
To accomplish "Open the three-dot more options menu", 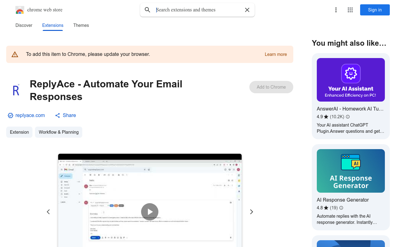I will 336,10.
